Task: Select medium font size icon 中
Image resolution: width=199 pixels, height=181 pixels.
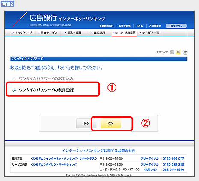Action: click(178, 52)
